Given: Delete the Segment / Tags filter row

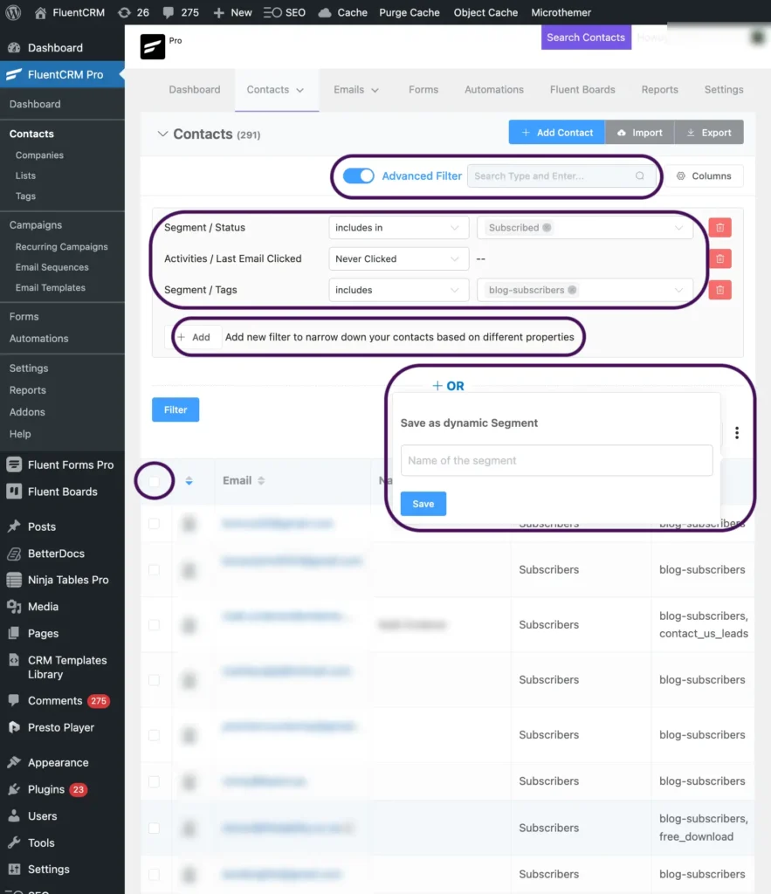Looking at the screenshot, I should [719, 290].
